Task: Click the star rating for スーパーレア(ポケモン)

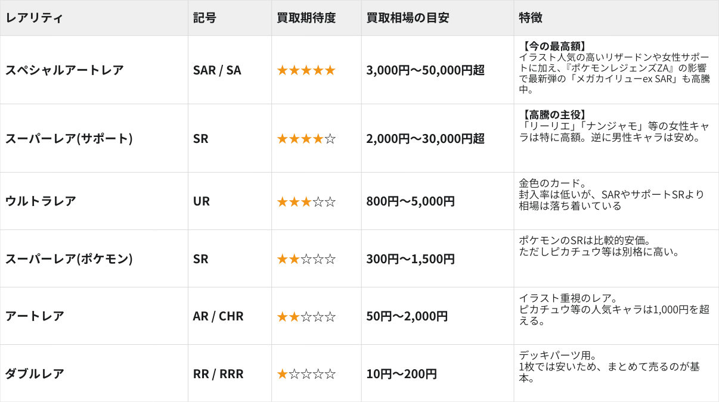Action: pos(306,259)
